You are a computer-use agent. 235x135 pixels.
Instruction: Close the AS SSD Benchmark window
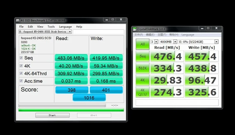[121, 20]
